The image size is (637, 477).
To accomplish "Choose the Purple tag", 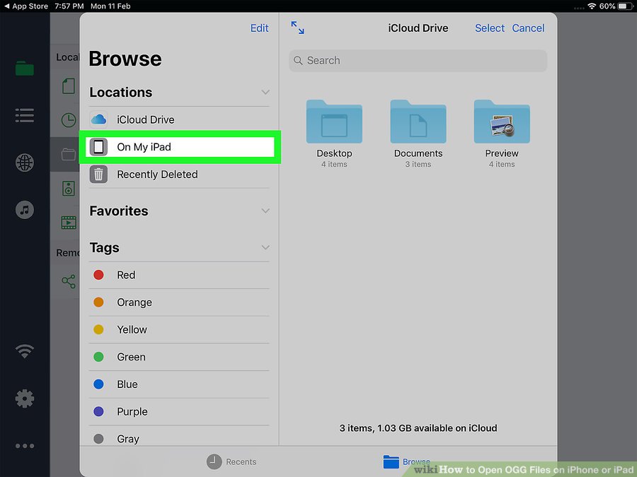I will [179, 411].
